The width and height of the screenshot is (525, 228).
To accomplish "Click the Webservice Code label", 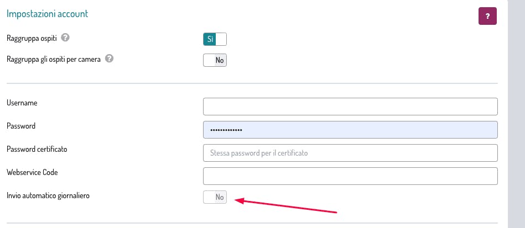I will [32, 172].
